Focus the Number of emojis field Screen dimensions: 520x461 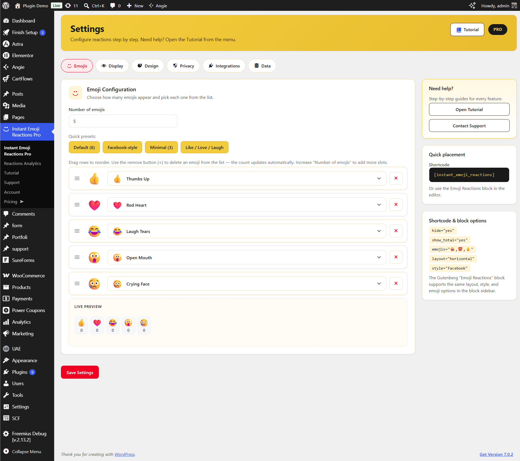coord(123,121)
